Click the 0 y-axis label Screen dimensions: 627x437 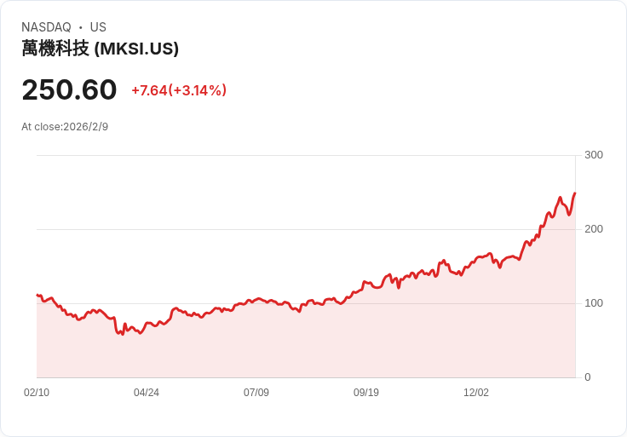click(587, 377)
